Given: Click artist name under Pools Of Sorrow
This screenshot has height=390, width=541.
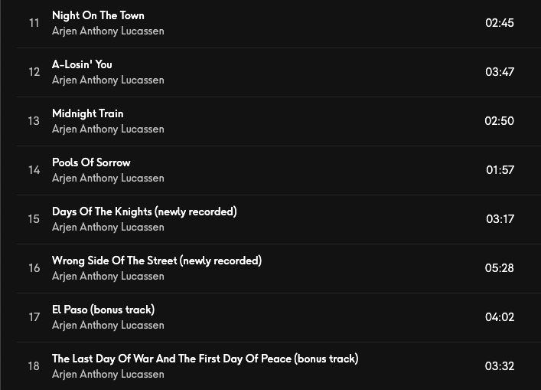Looking at the screenshot, I should pyautogui.click(x=108, y=179).
